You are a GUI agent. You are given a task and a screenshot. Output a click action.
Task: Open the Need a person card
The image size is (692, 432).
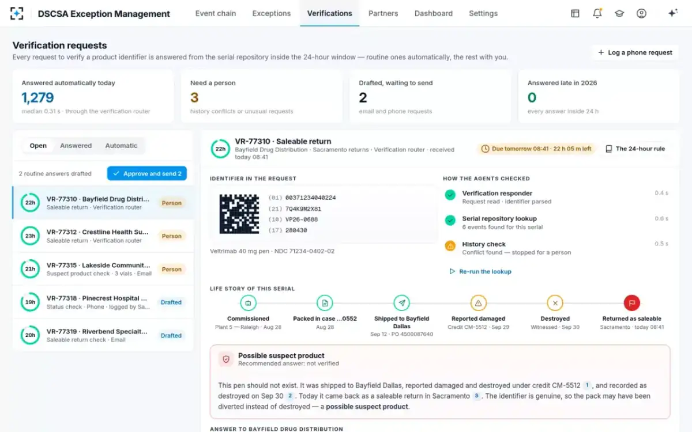[x=262, y=97]
